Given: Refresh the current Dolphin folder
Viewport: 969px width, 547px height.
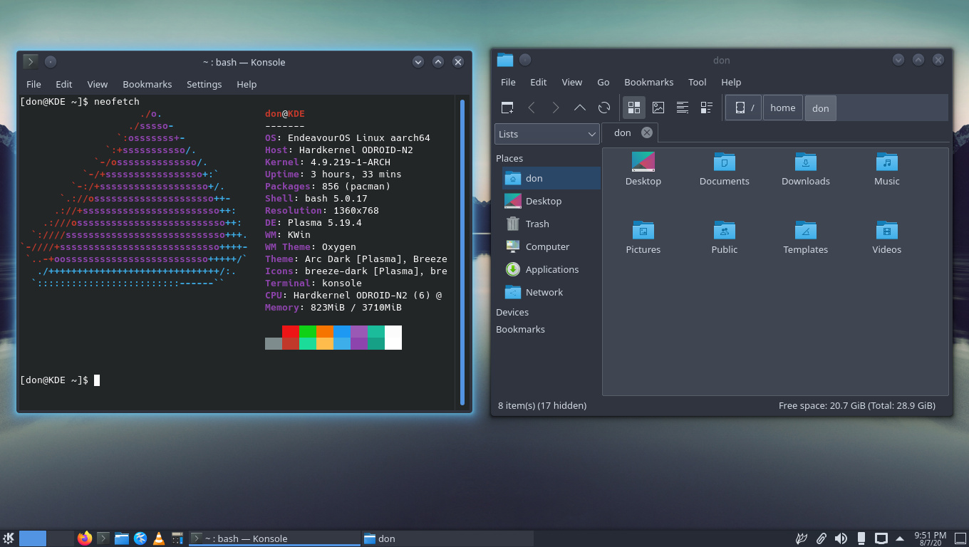Looking at the screenshot, I should click(x=603, y=108).
